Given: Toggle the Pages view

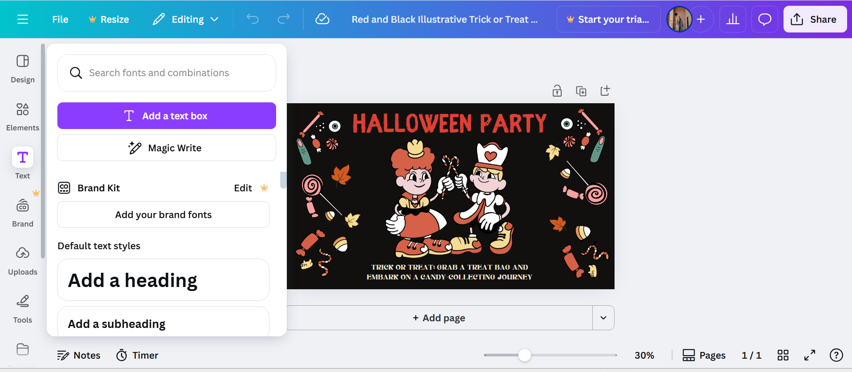Looking at the screenshot, I should pyautogui.click(x=704, y=355).
